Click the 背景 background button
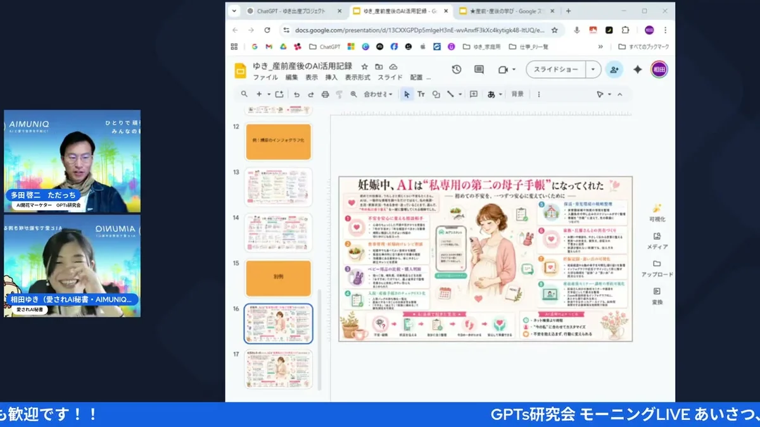This screenshot has width=760, height=427. (x=517, y=94)
